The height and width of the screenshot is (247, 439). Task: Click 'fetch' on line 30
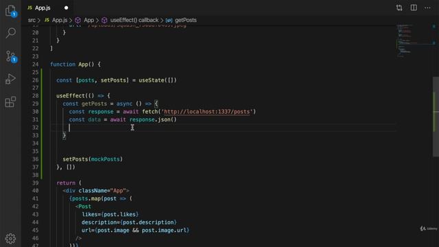(x=150, y=111)
